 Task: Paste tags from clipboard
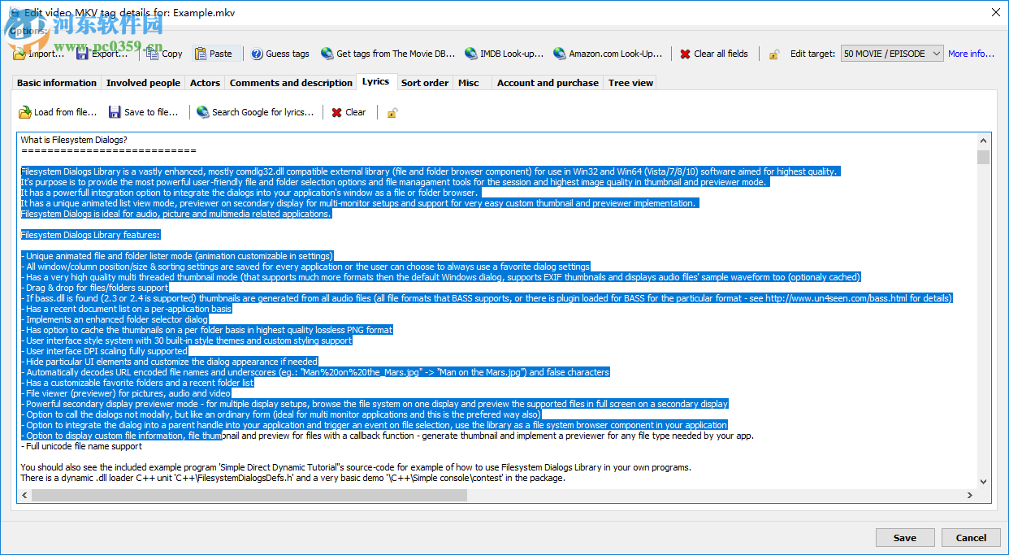point(215,53)
